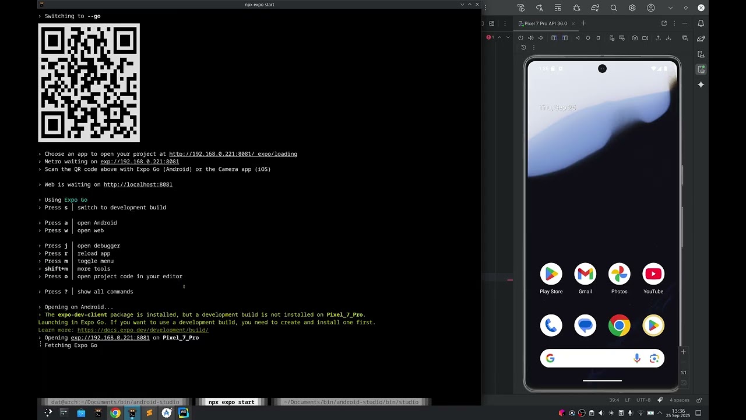Open the http://localhost:8081 web link

(138, 184)
